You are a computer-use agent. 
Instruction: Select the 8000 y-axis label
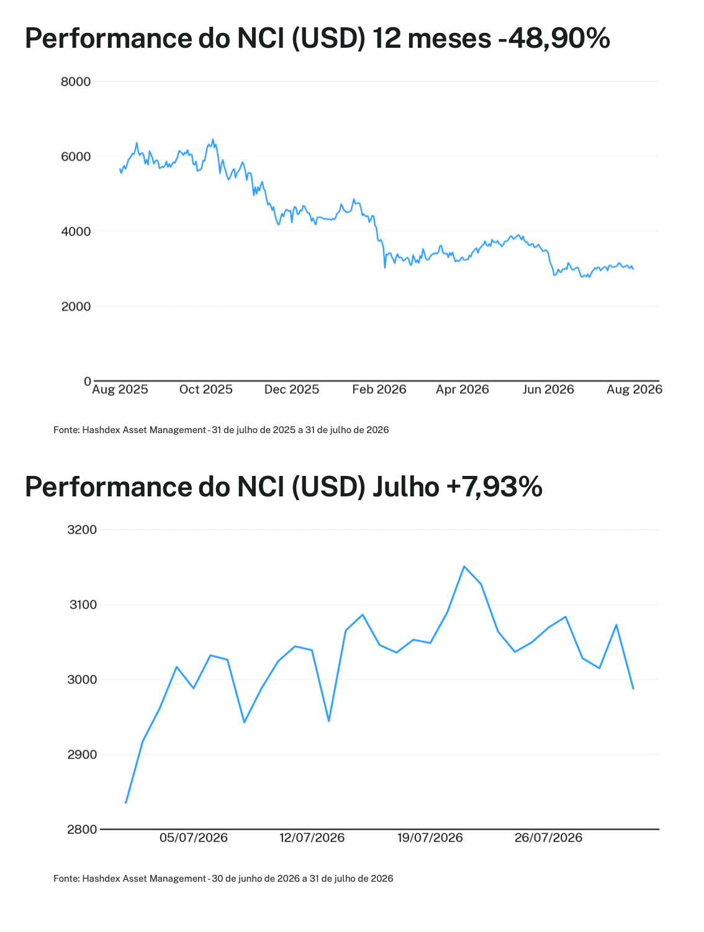(x=76, y=82)
